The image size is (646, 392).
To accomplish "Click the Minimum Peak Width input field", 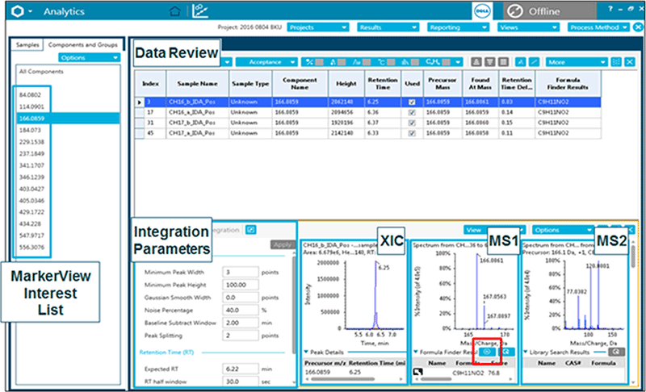I will [x=241, y=272].
